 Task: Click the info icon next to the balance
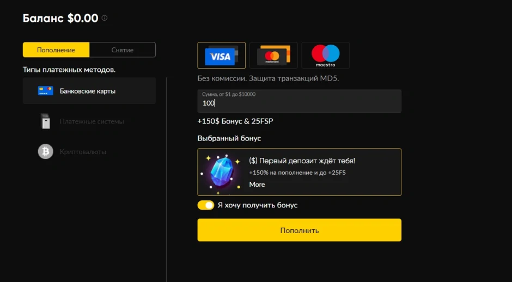coord(105,18)
